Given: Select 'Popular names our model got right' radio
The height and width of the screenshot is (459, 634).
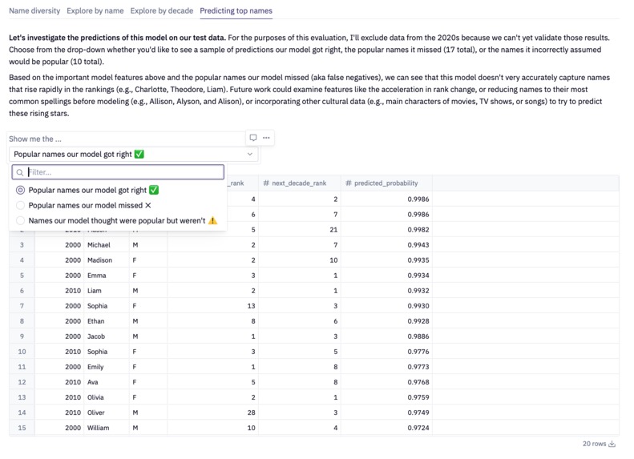Looking at the screenshot, I should pos(20,190).
